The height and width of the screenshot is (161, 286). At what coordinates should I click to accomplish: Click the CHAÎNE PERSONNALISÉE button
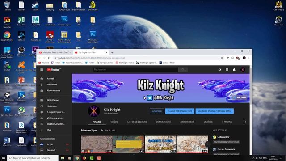180,111
